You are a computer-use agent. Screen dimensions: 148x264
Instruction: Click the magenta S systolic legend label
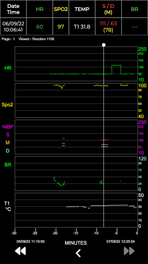[8, 135]
